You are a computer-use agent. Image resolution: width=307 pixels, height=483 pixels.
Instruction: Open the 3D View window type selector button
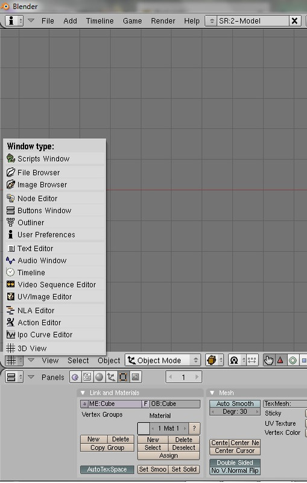point(14,360)
